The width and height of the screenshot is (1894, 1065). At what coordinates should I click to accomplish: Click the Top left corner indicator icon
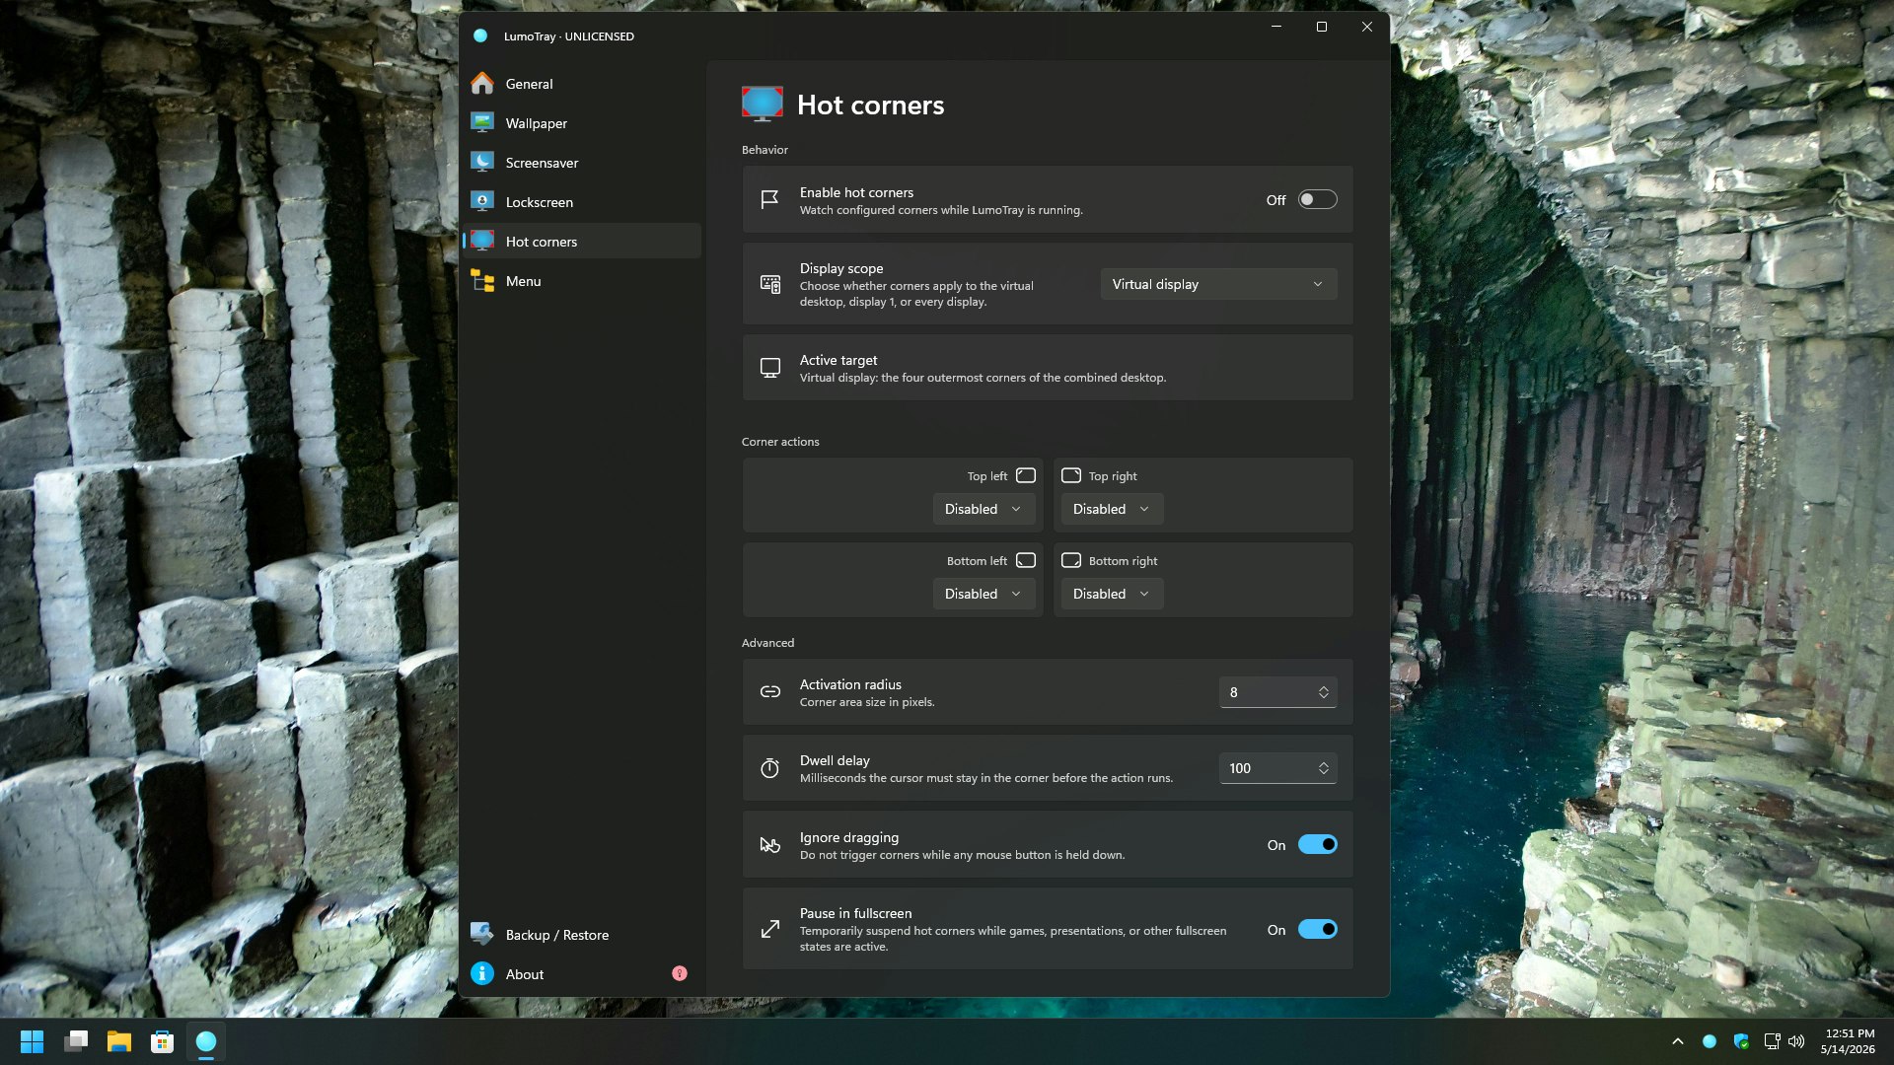tap(1026, 475)
